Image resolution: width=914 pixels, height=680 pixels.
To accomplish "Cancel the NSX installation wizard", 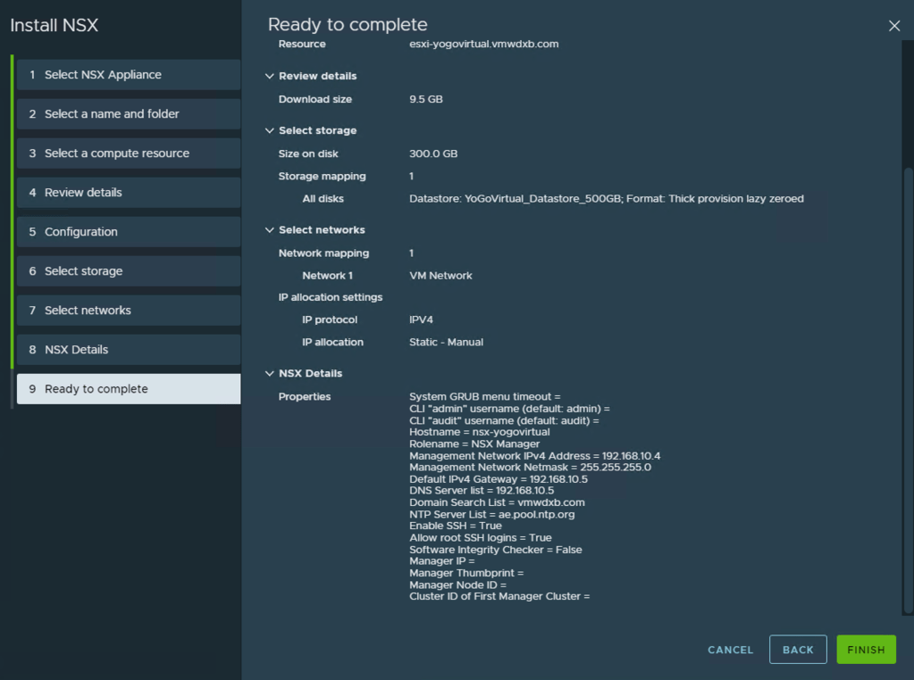I will (730, 650).
